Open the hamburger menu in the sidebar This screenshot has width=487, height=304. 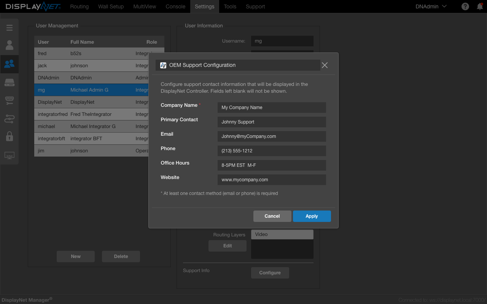tap(10, 28)
